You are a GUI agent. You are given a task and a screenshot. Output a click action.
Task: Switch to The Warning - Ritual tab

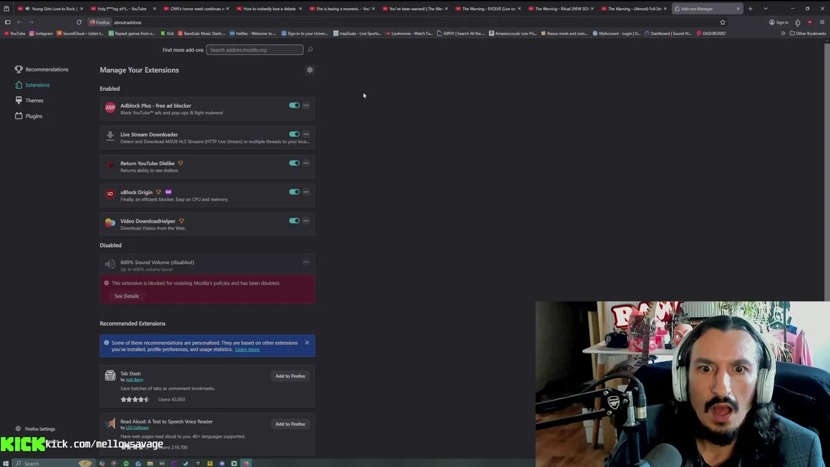coord(559,8)
